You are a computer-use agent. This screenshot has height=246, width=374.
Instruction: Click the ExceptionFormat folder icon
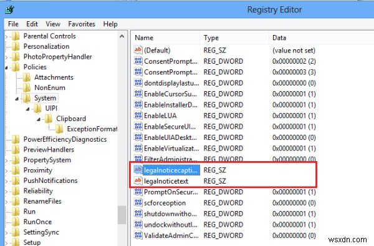60,129
